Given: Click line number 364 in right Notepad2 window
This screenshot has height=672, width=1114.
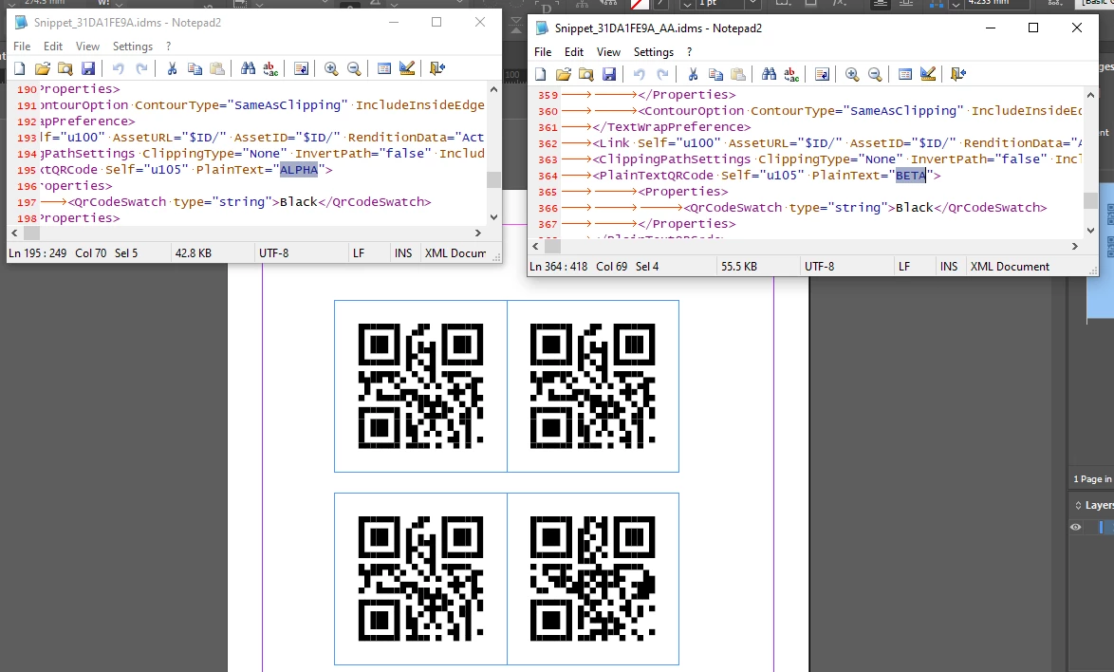Looking at the screenshot, I should pos(548,177).
